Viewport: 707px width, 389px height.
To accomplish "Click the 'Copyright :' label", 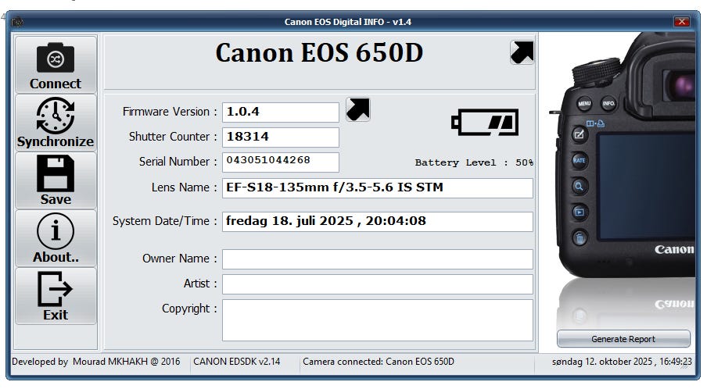I will (189, 309).
